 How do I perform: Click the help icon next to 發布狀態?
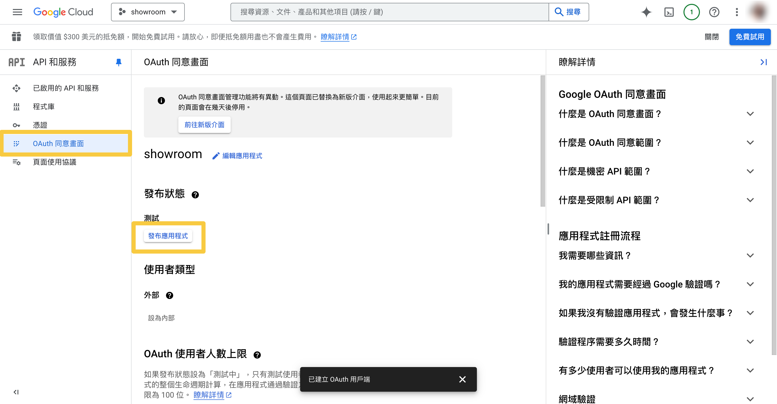(195, 195)
